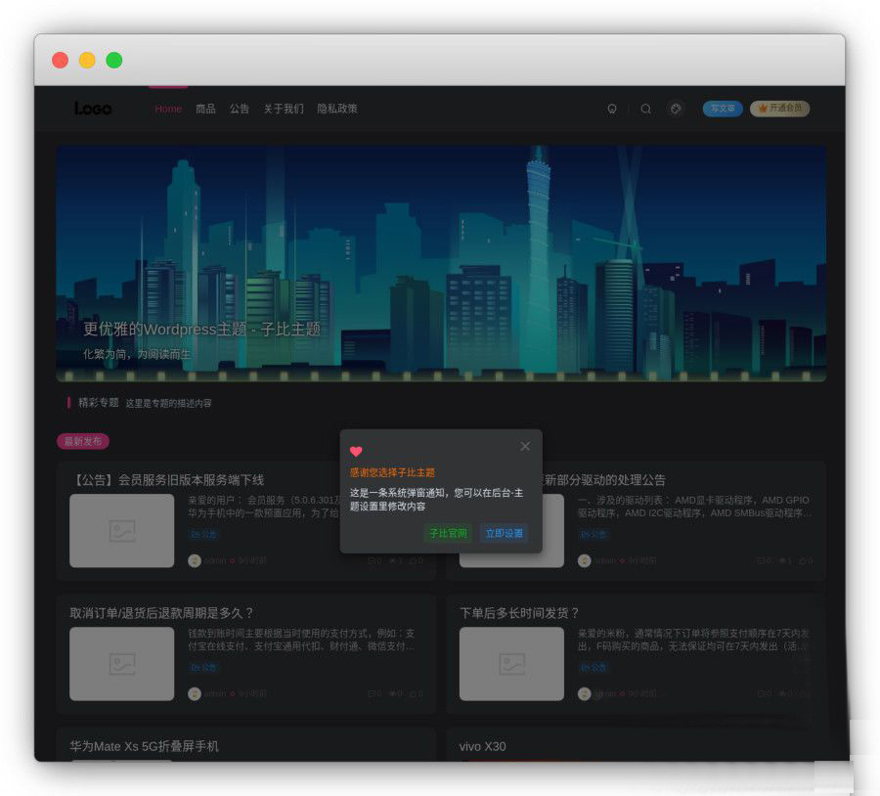Click the blue 立即设置 button
This screenshot has height=796, width=880.
point(504,533)
